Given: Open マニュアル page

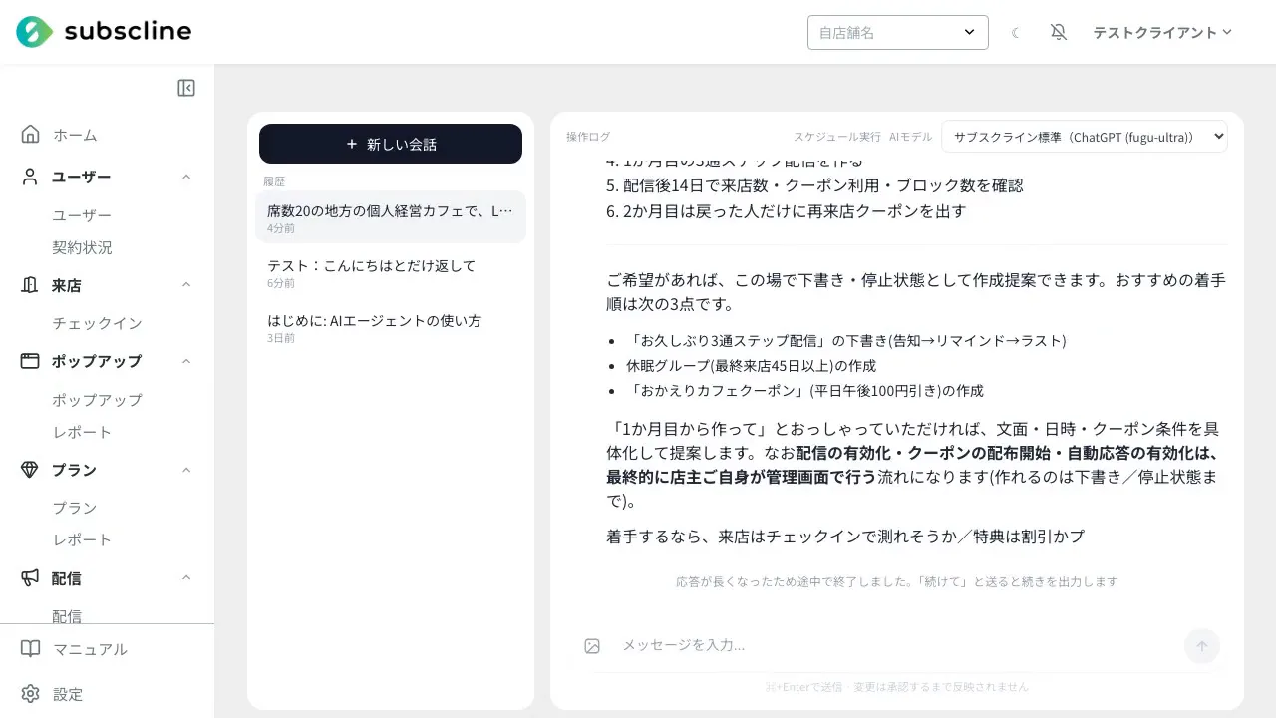Looking at the screenshot, I should (90, 649).
